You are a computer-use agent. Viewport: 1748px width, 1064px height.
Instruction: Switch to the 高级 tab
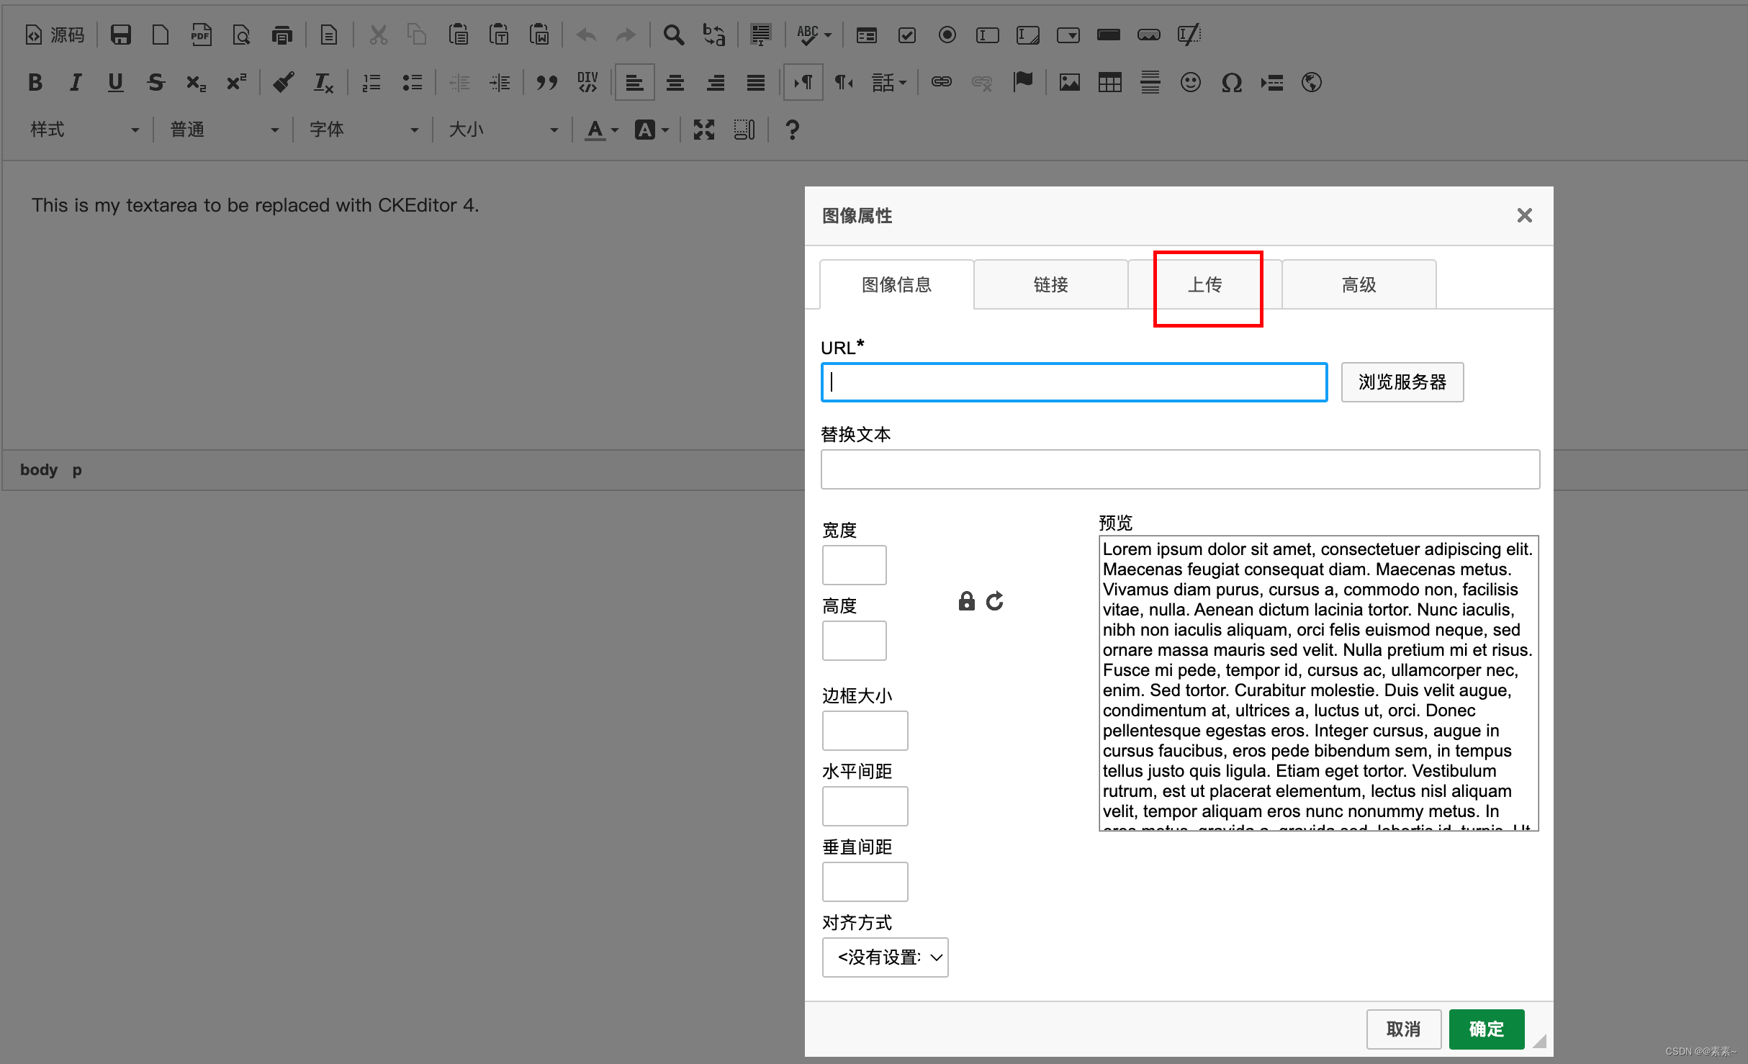(1359, 284)
